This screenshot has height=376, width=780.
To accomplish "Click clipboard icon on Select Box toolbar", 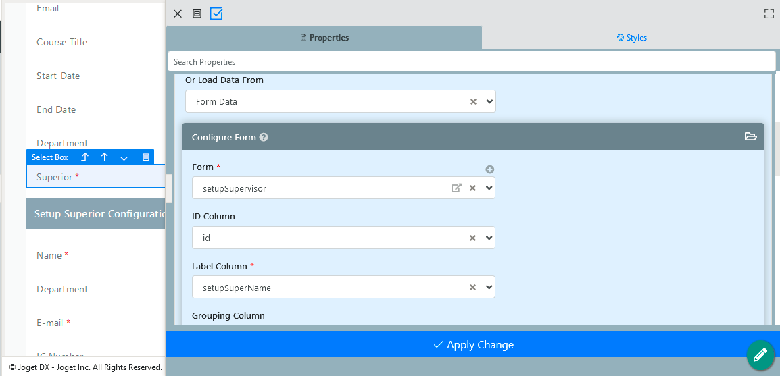I will [x=145, y=157].
